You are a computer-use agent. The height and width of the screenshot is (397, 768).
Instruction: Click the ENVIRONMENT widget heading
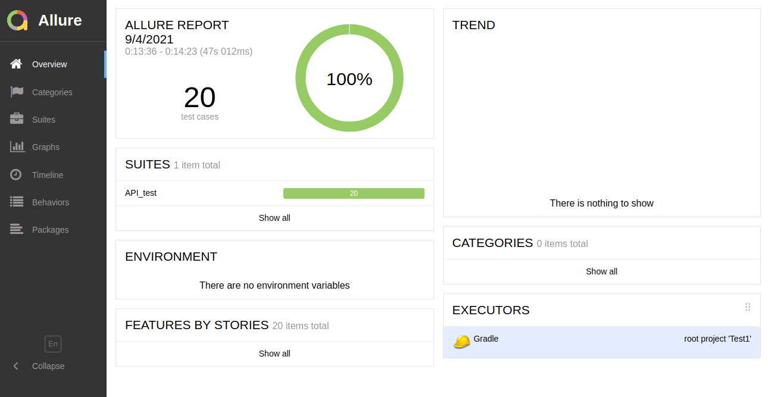171,257
